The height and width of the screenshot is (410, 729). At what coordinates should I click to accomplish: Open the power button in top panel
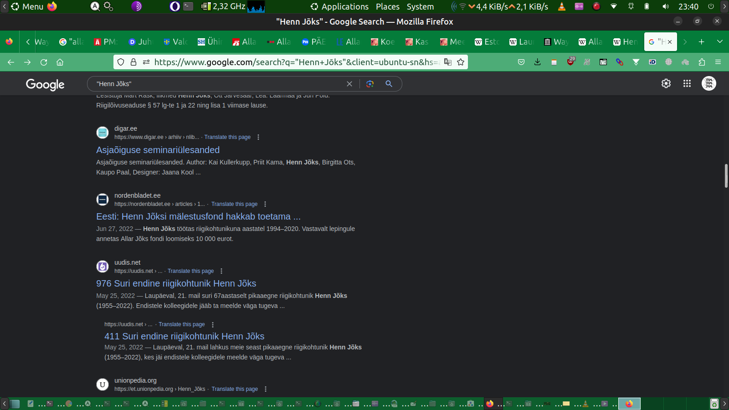click(x=711, y=6)
